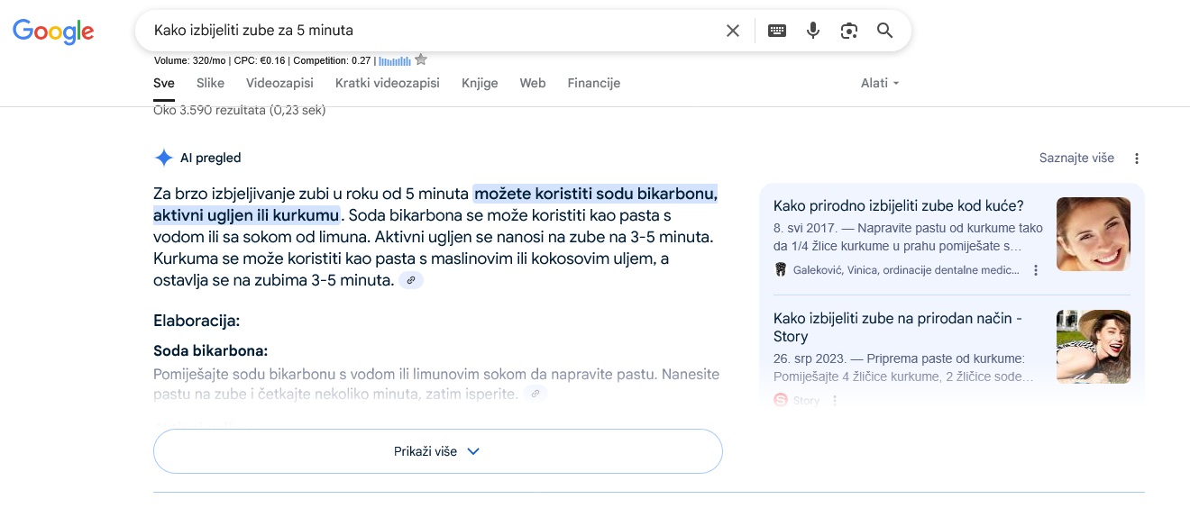The image size is (1190, 517).
Task: Open the on-screen keyboard input tool
Action: click(776, 31)
